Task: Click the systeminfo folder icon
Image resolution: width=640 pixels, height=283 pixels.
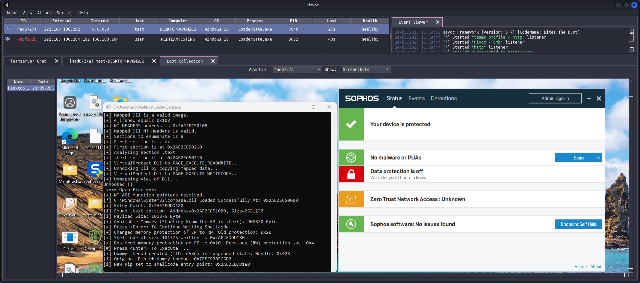Action: click(95, 203)
